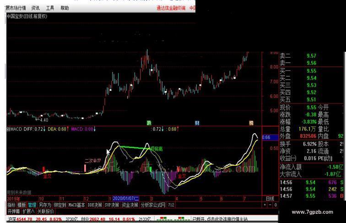Click the 创业 index value 2662.40
The image size is (346, 223).
click(x=97, y=219)
